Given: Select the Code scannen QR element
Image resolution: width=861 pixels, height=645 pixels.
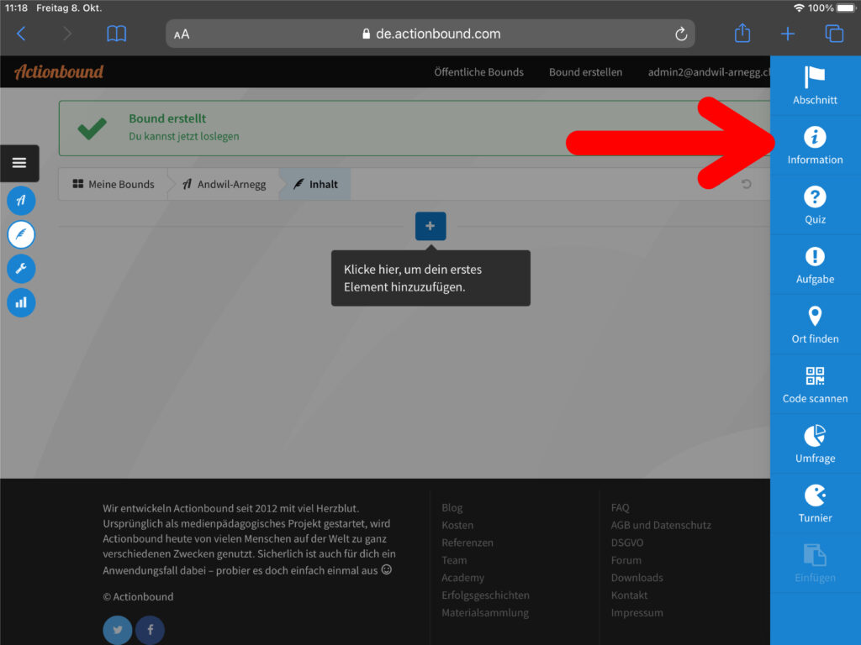Looking at the screenshot, I should tap(815, 384).
